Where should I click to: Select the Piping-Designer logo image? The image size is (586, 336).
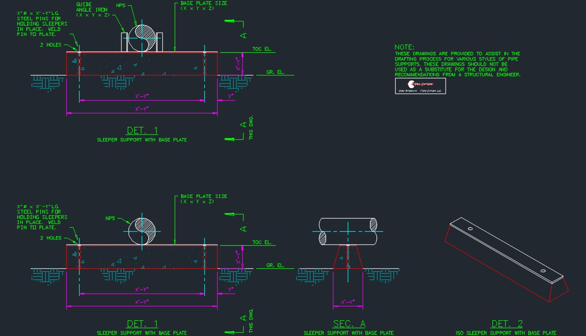(420, 86)
